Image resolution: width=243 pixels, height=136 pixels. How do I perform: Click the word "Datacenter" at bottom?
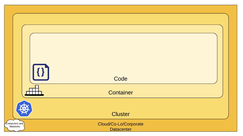(120, 129)
